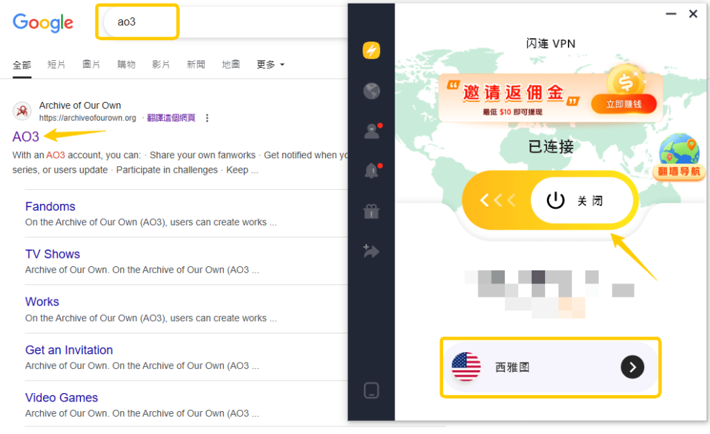This screenshot has height=434, width=710.
Task: Click the Archive of Our Own site name
Action: 80,105
